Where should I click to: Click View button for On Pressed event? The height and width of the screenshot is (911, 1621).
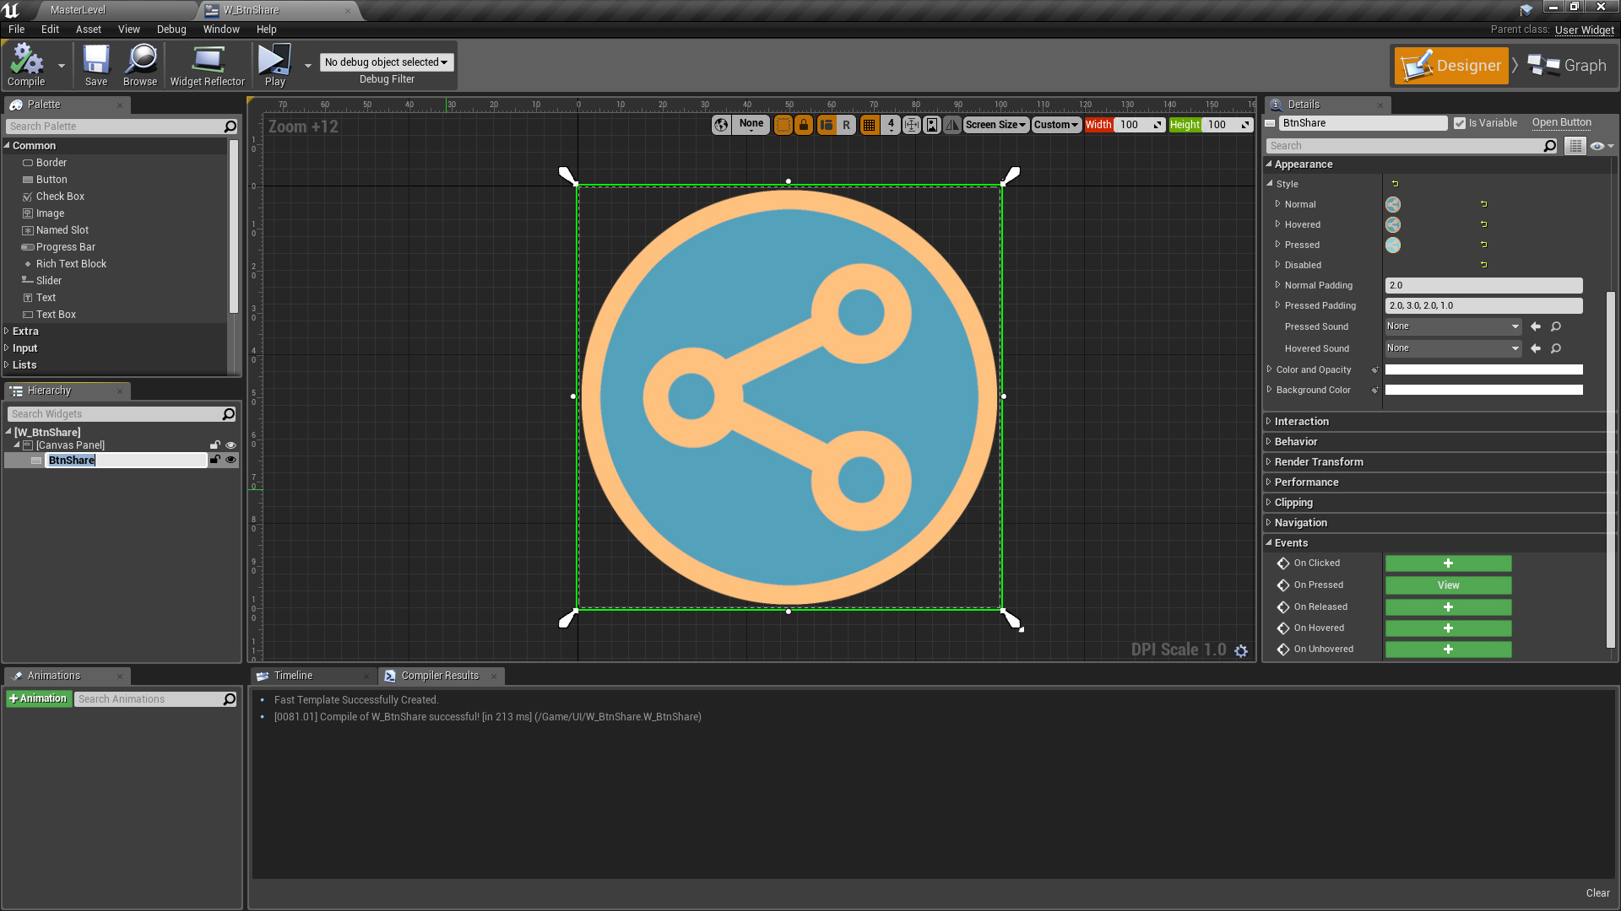click(x=1448, y=585)
